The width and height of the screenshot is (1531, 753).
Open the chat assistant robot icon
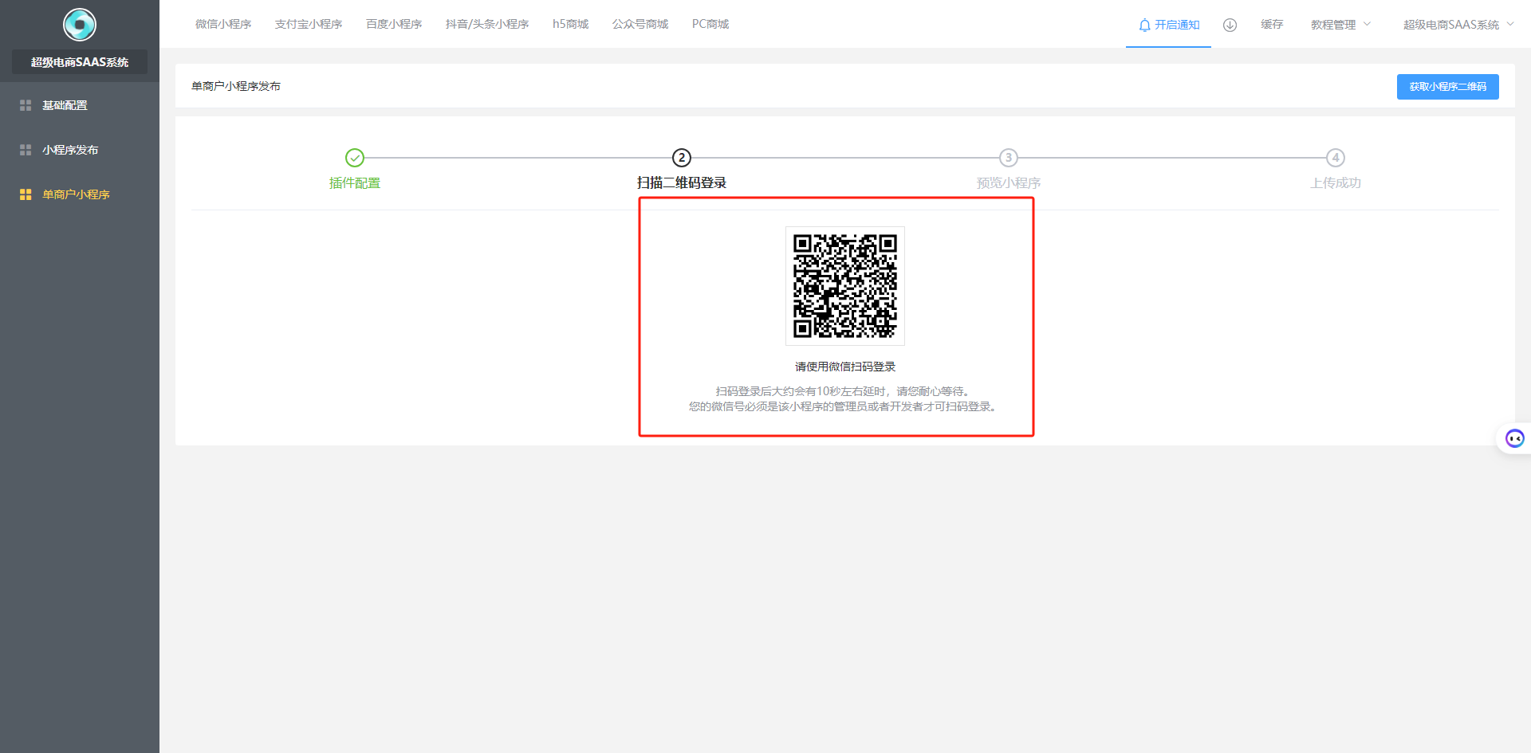[1514, 438]
